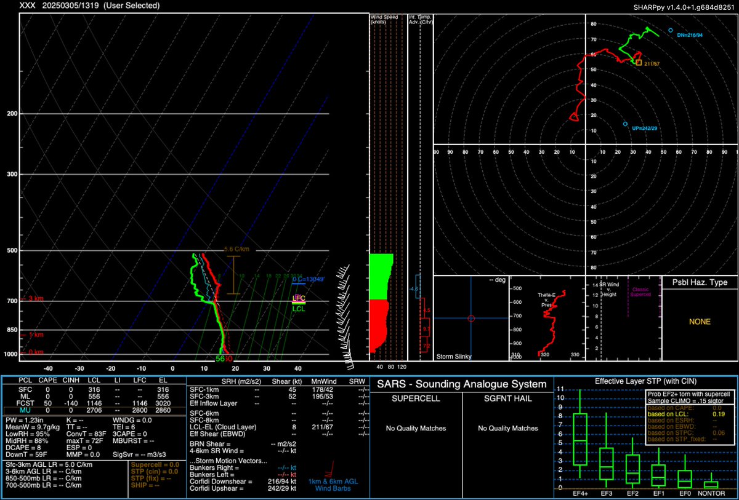This screenshot has width=739, height=500.
Task: Click the EF2 box plot
Action: coord(633,462)
